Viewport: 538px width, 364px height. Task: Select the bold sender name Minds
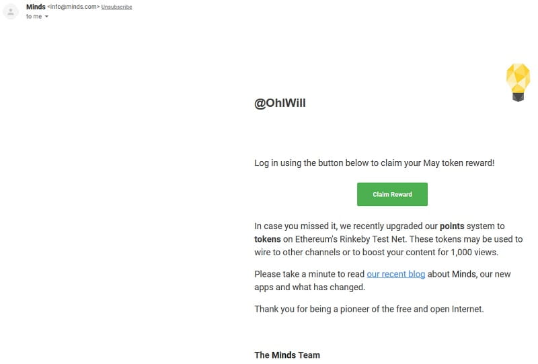pos(36,7)
